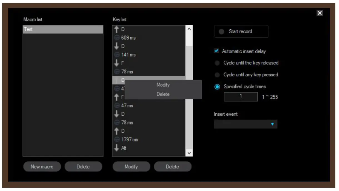Close the macro editor with the X
This screenshot has height=191, width=339.
coord(320,13)
